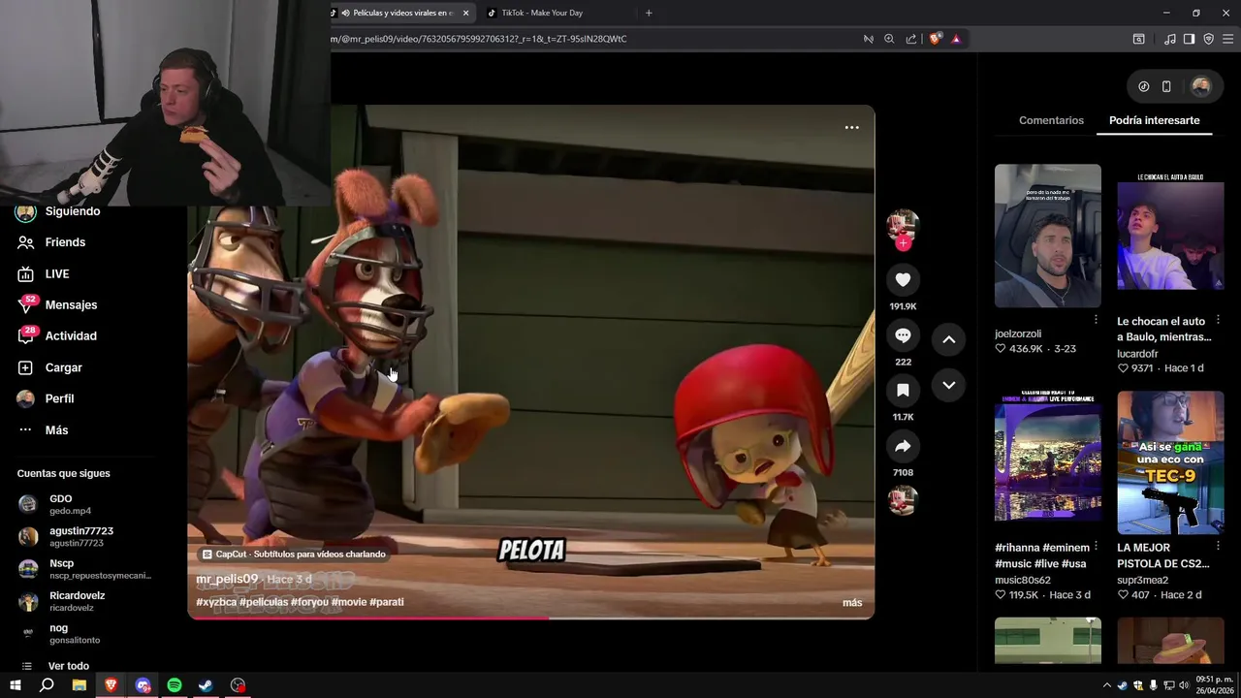Open options for the music80s62 suggested video
Image resolution: width=1241 pixels, height=698 pixels.
click(x=1096, y=547)
